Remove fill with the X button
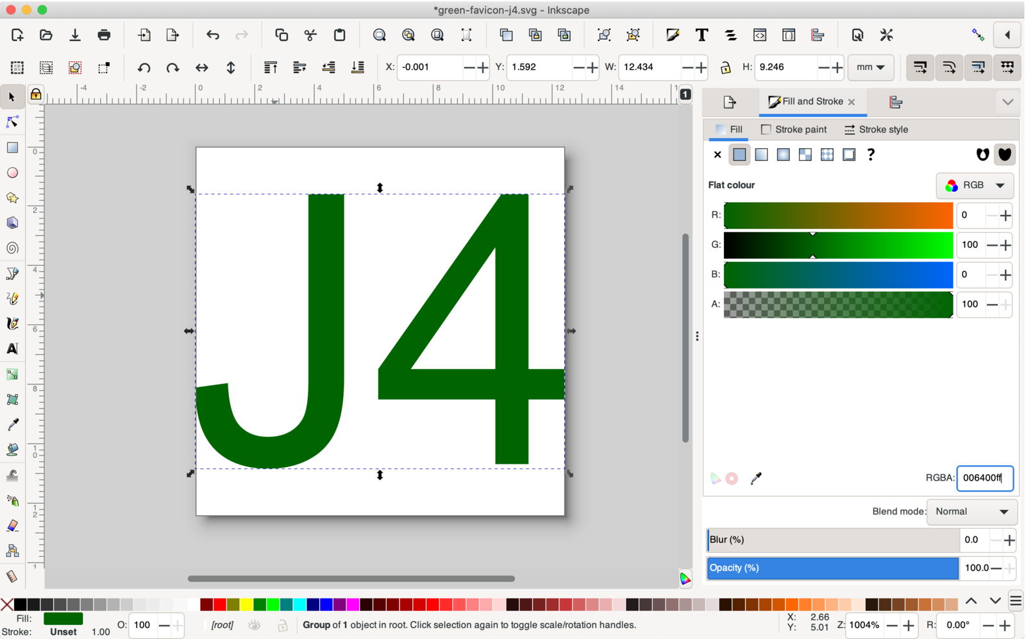 pos(716,154)
